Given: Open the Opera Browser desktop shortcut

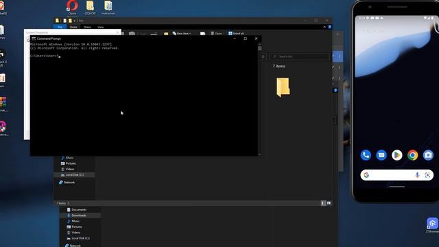Looking at the screenshot, I should point(72,8).
